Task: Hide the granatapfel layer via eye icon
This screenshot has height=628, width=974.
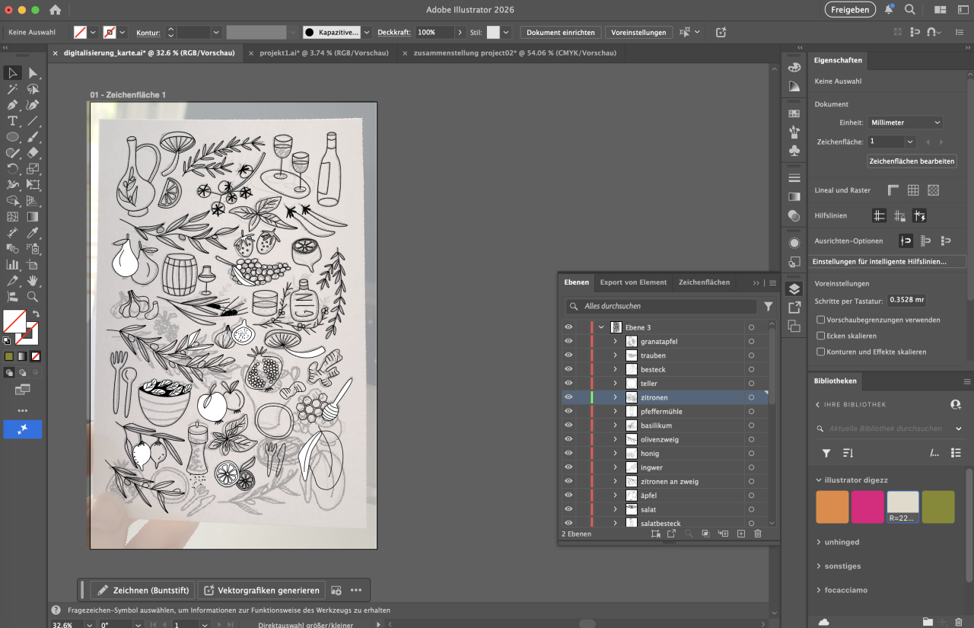Action: point(568,341)
